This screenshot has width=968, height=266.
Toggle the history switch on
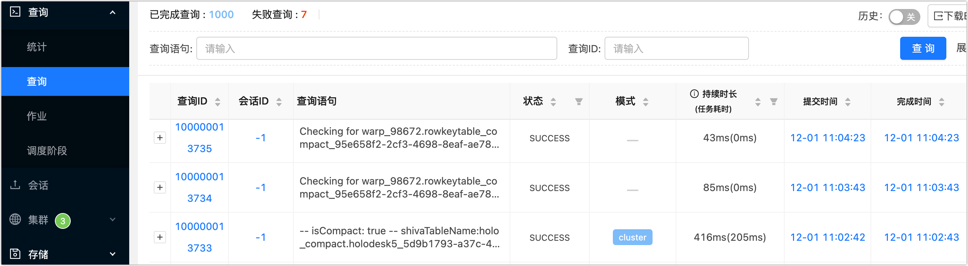click(x=904, y=17)
